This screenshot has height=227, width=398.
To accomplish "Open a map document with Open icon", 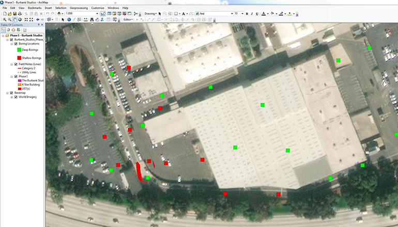I will 10,13.
